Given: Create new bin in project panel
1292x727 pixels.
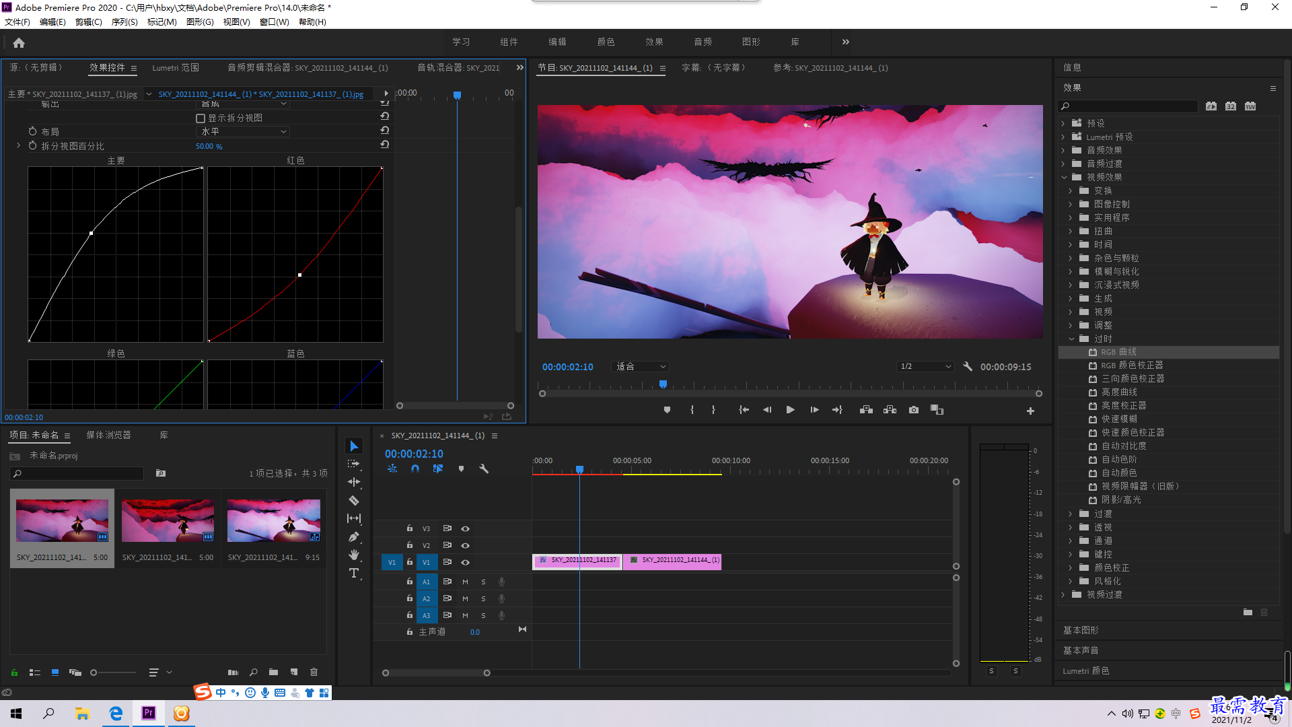Looking at the screenshot, I should 273,672.
